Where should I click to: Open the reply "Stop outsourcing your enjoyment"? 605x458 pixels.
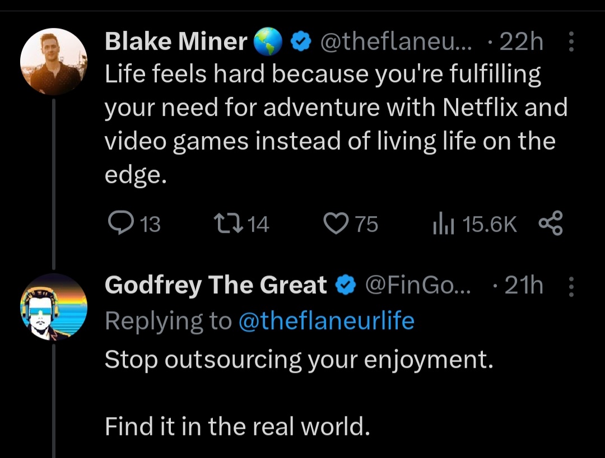[x=299, y=359]
